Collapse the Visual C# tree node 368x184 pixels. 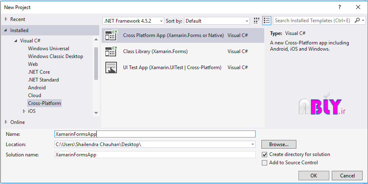[16, 41]
